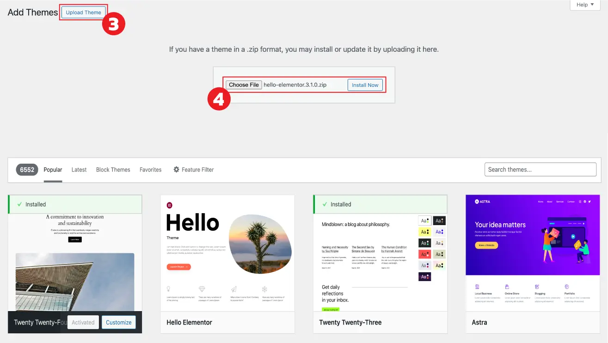This screenshot has height=343, width=608.
Task: Click the Hello Elementor theme name
Action: pos(190,323)
